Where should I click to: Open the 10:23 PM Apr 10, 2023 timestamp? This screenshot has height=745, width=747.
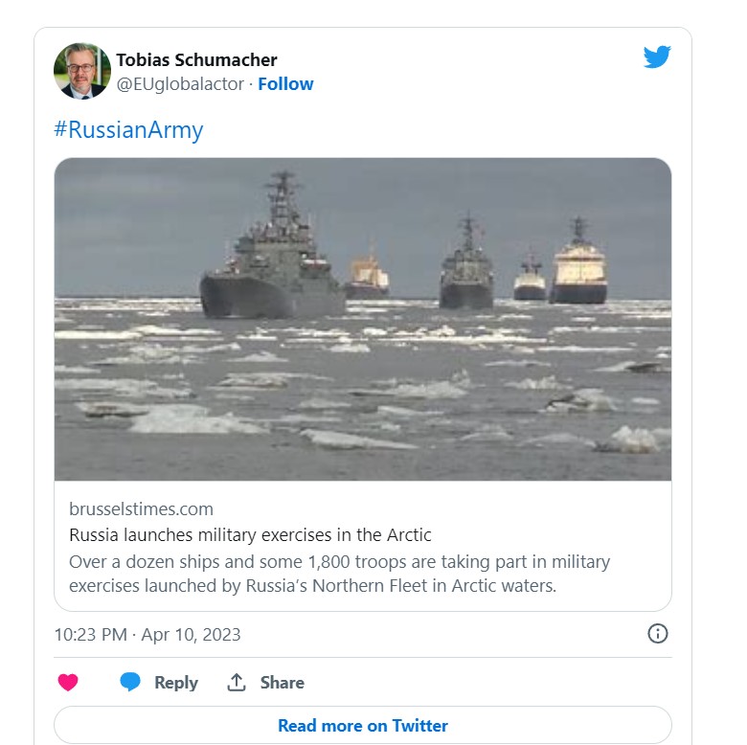pos(147,634)
